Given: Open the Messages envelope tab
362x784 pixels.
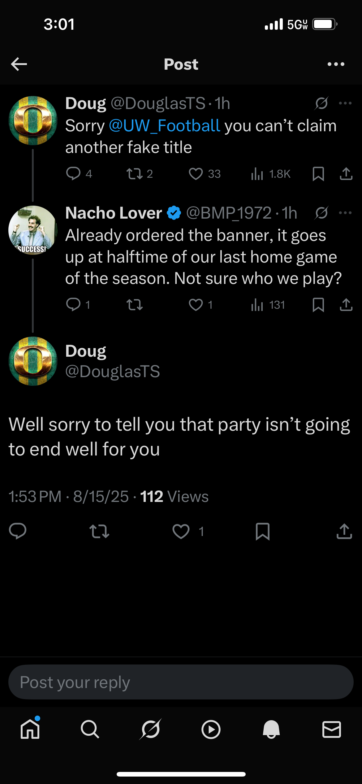Looking at the screenshot, I should coord(331,730).
